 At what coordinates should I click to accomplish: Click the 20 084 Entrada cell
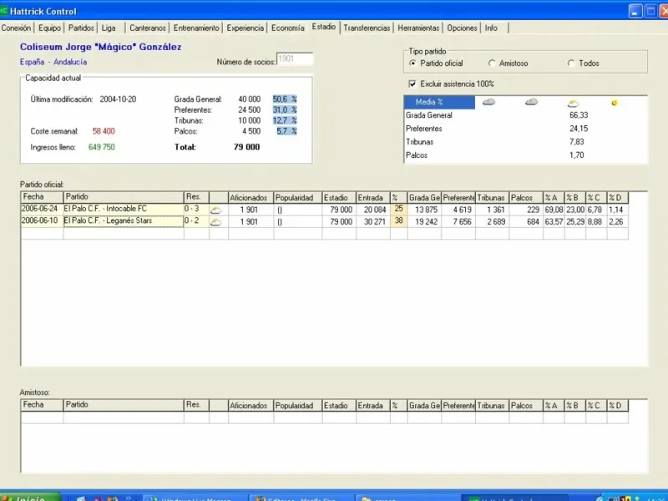click(x=373, y=210)
